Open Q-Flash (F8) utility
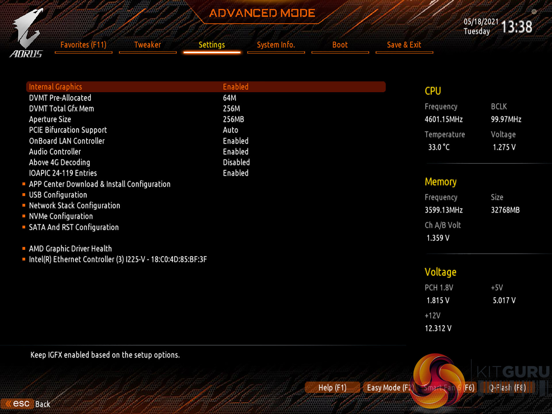 click(507, 388)
